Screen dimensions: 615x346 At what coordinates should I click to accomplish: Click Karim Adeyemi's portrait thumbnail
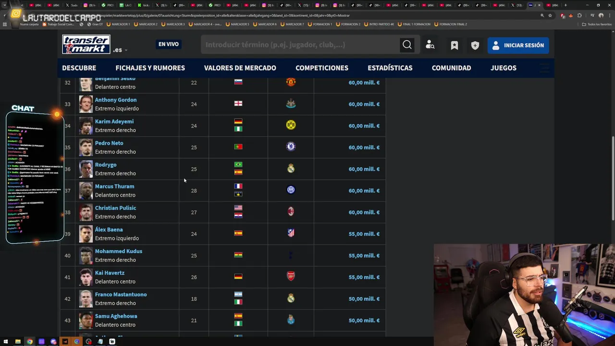86,125
